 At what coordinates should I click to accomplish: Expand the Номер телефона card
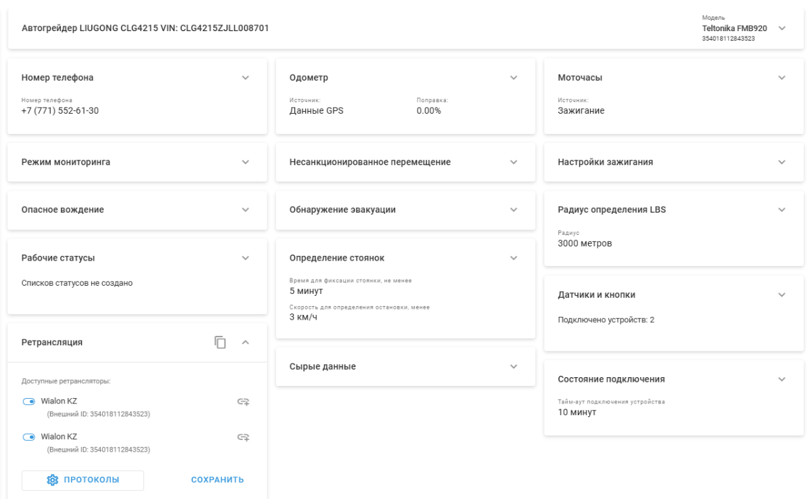246,77
